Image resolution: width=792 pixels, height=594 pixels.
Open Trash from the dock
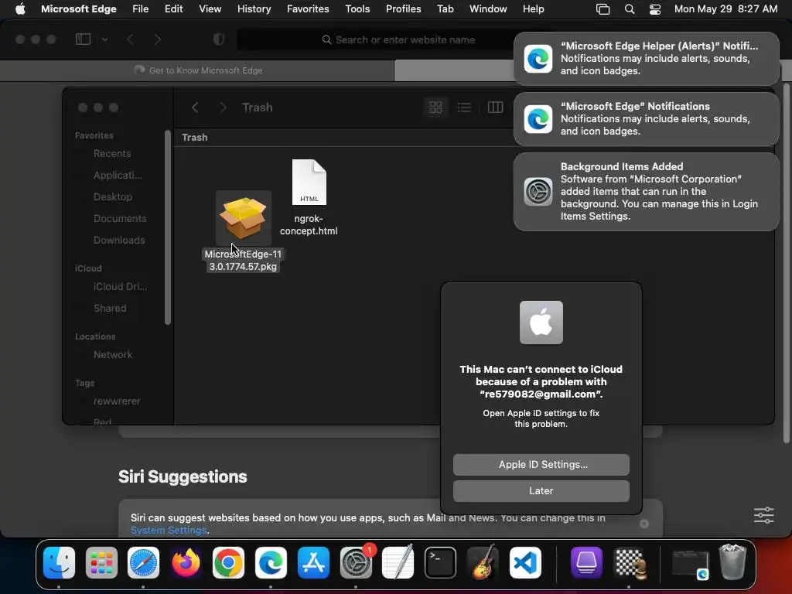(732, 562)
